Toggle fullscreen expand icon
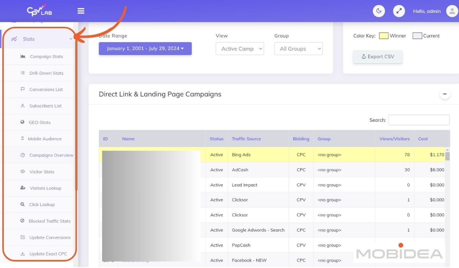 click(399, 11)
